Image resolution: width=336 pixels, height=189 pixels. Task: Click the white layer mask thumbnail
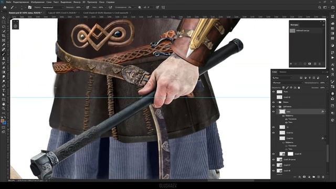point(290,154)
